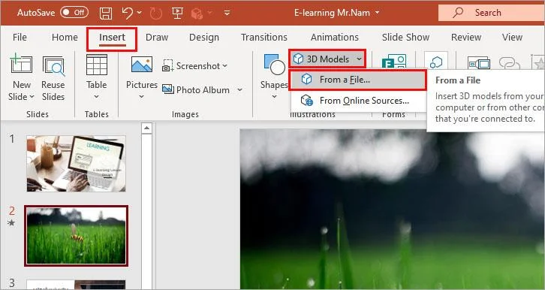Click the Save disk icon

pyautogui.click(x=106, y=14)
